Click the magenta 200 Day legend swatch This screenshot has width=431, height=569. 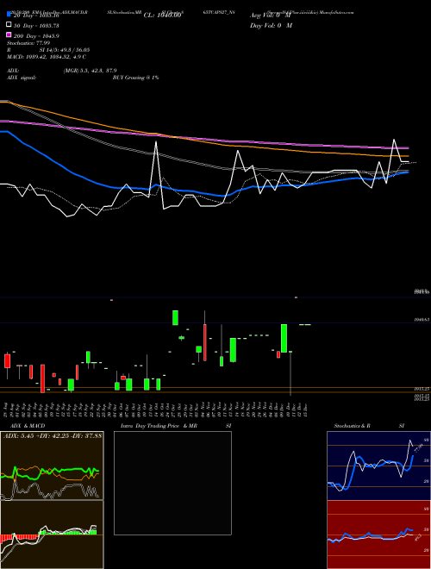(x=9, y=34)
